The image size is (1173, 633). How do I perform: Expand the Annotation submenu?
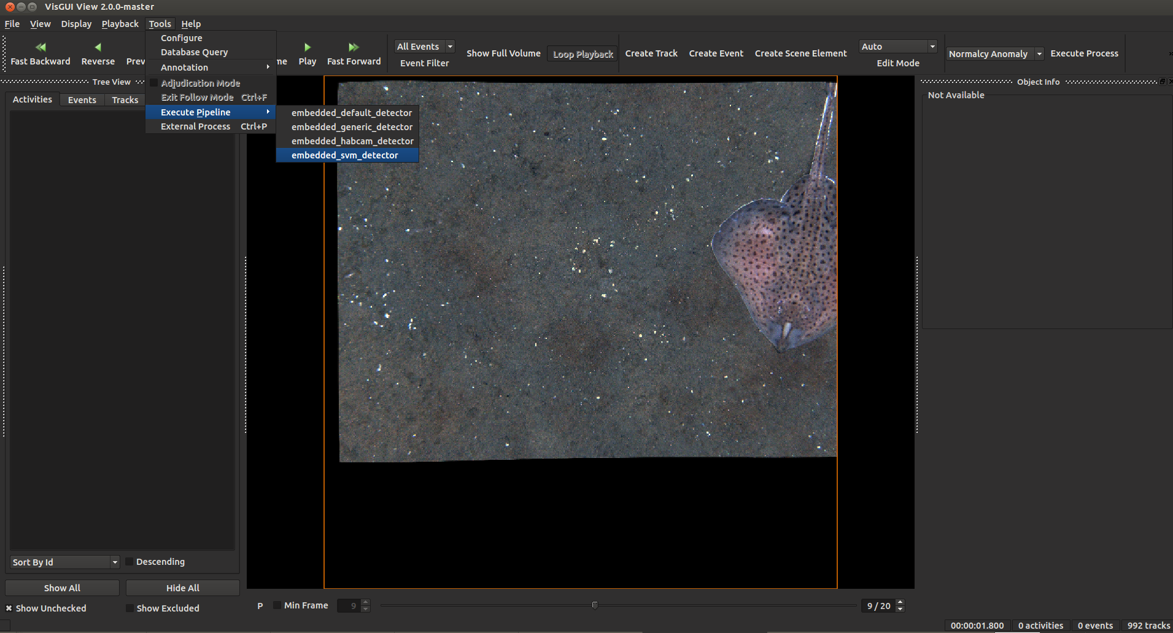tap(211, 68)
